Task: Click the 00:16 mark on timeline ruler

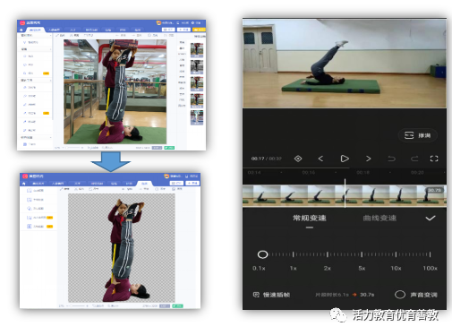Action: (309, 173)
